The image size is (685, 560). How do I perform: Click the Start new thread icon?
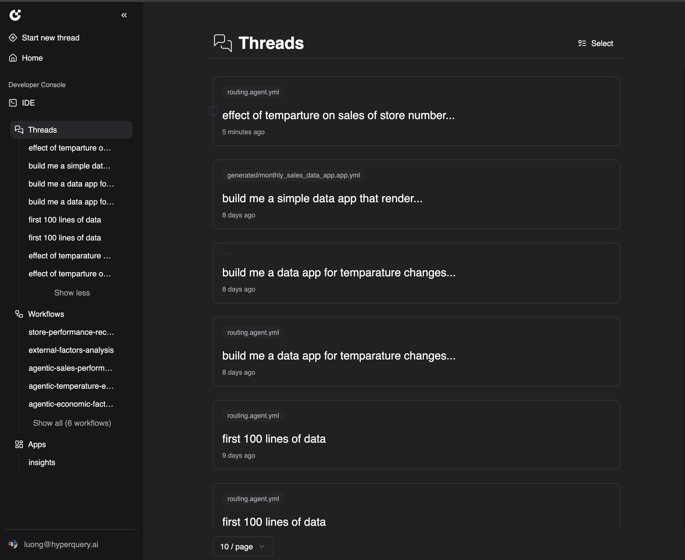(x=13, y=38)
